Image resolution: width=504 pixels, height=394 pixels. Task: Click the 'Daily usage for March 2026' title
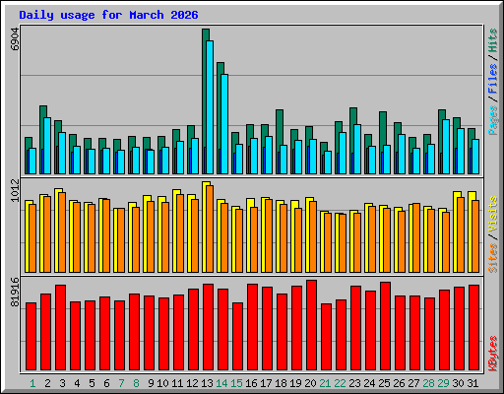[108, 15]
